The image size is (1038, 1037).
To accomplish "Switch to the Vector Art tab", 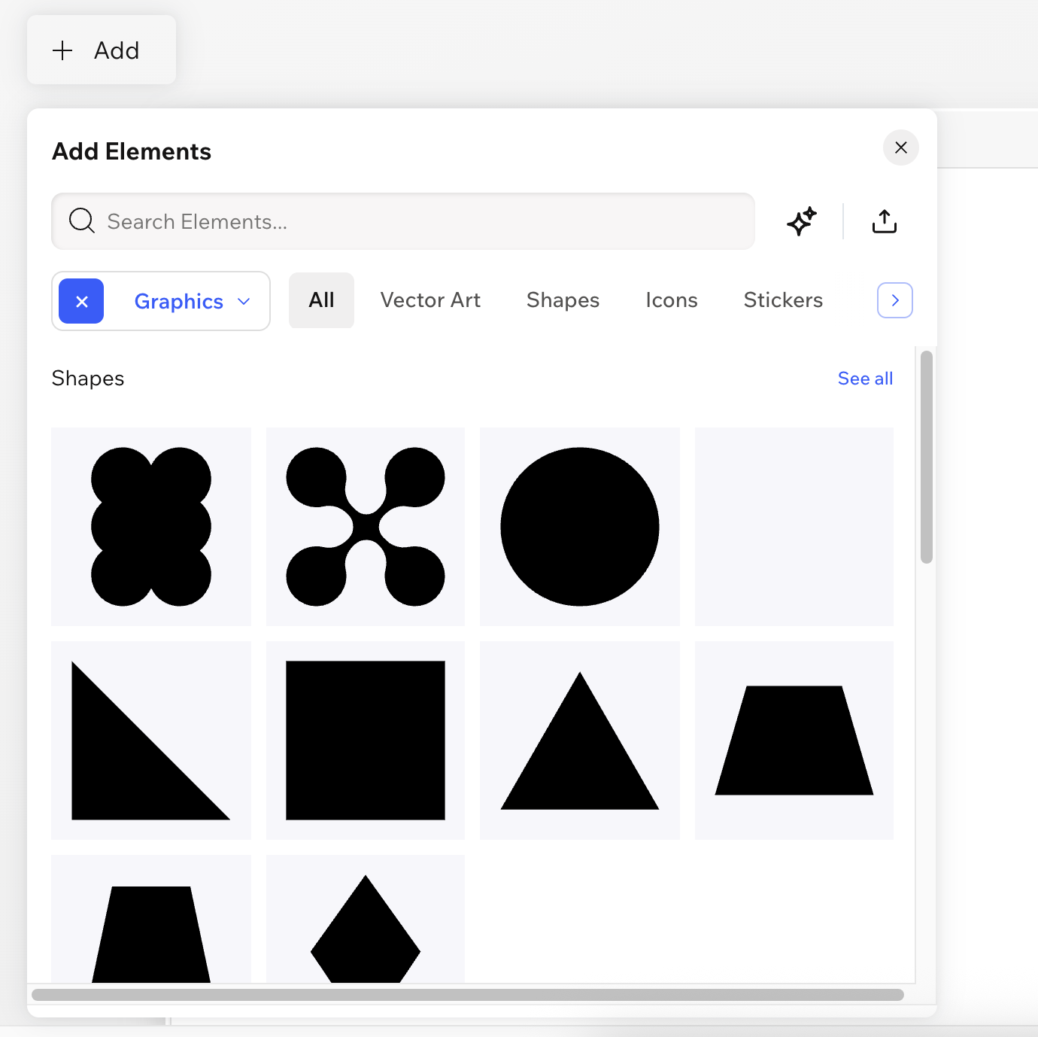I will 430,300.
